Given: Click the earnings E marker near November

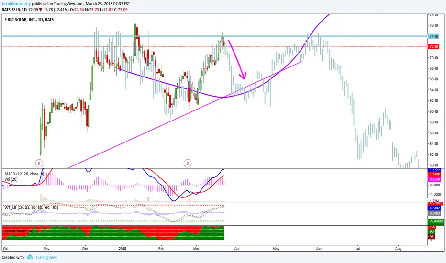Looking at the screenshot, I should [39, 163].
